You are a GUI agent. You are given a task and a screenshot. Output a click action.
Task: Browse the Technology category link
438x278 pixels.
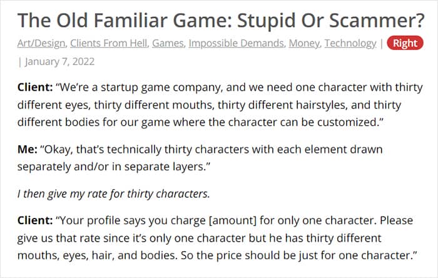[350, 44]
